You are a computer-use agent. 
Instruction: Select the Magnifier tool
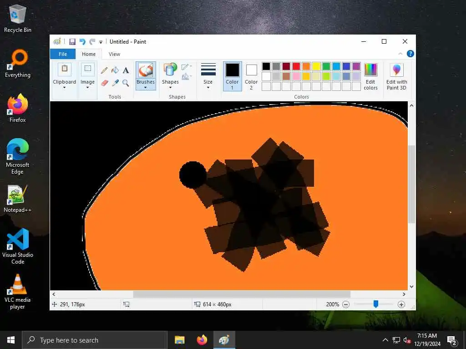click(x=126, y=83)
